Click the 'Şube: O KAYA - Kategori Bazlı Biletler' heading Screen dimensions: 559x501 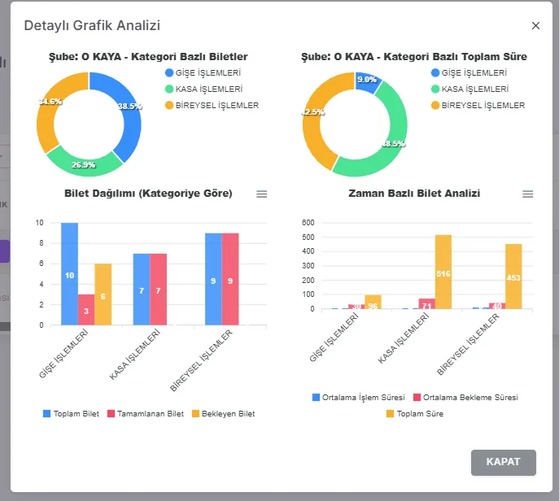[148, 57]
